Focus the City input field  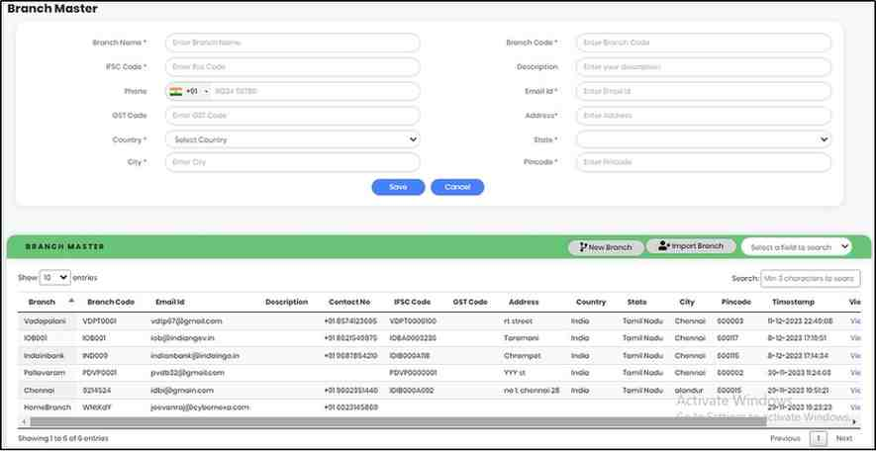click(293, 162)
